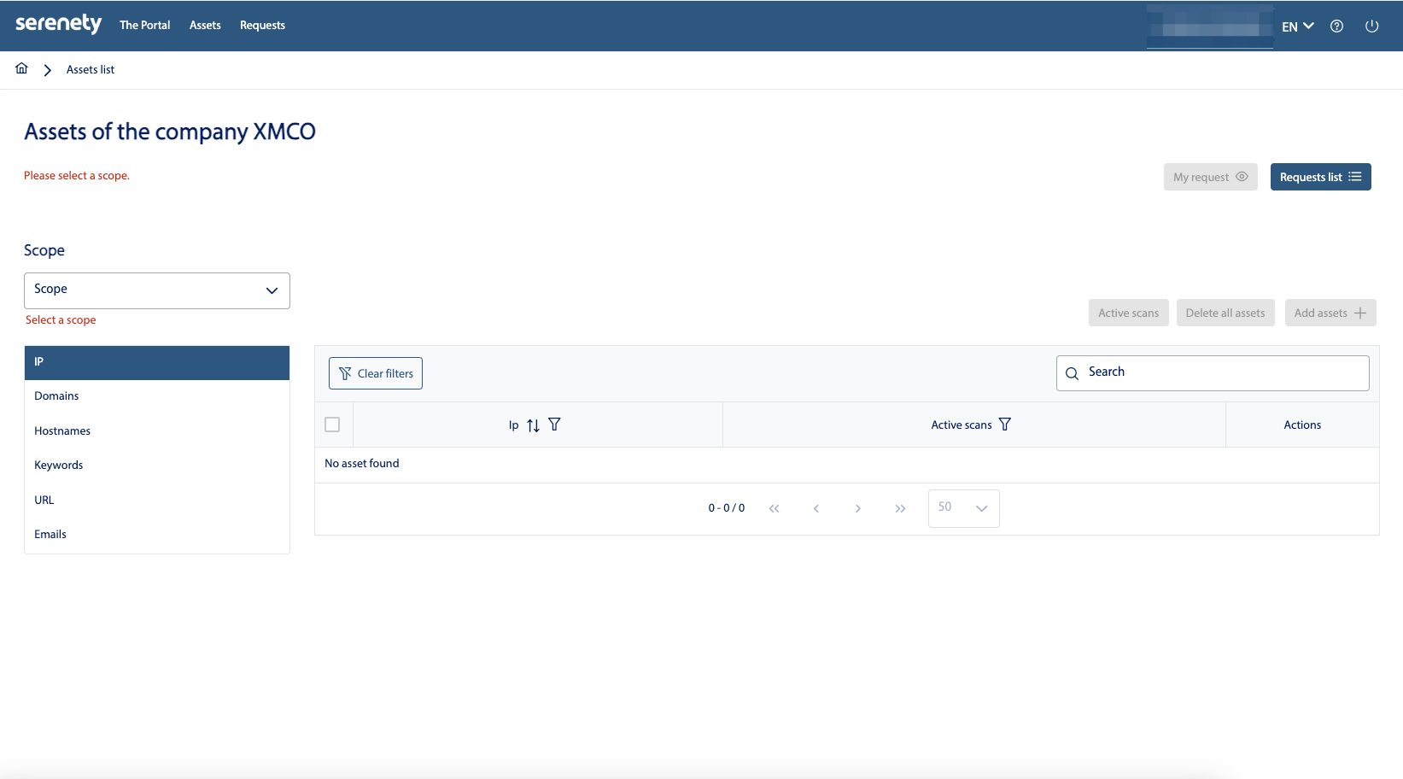The width and height of the screenshot is (1403, 779).
Task: Open the 50 rows-per-page dropdown
Action: [963, 508]
